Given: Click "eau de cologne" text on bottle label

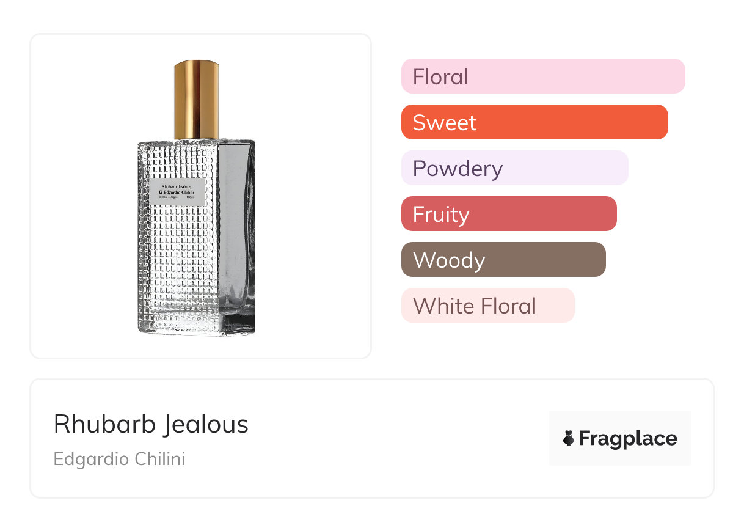Looking at the screenshot, I should (167, 197).
